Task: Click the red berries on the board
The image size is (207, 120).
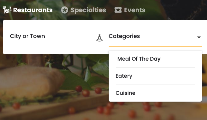Action: pos(86,93)
